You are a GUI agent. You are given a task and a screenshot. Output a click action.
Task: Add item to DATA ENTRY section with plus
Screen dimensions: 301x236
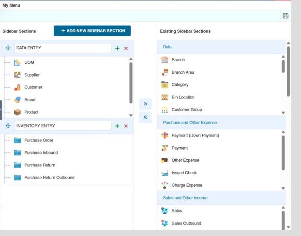[117, 48]
